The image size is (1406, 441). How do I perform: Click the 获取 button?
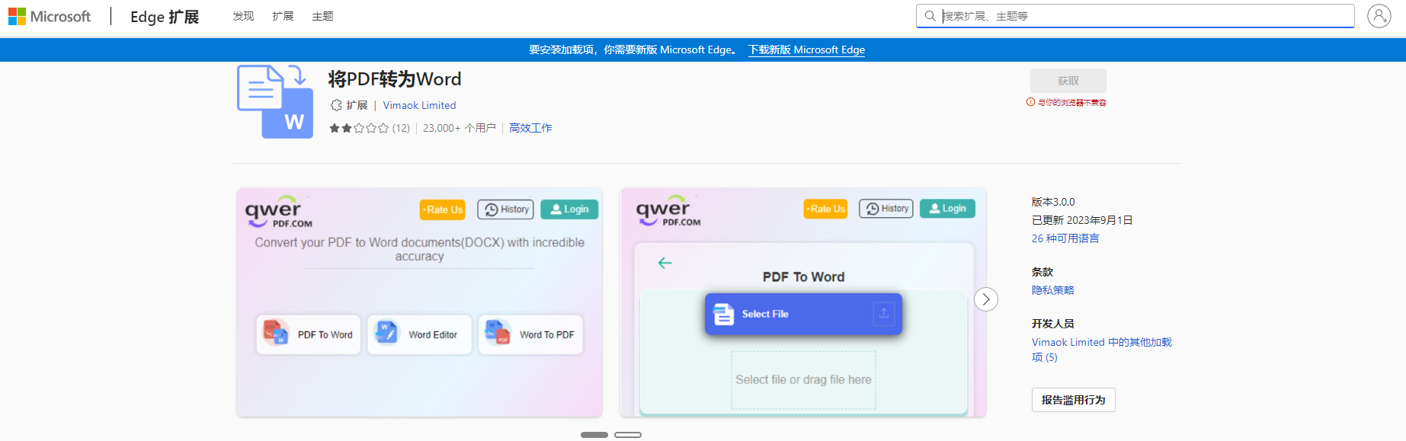click(1068, 81)
